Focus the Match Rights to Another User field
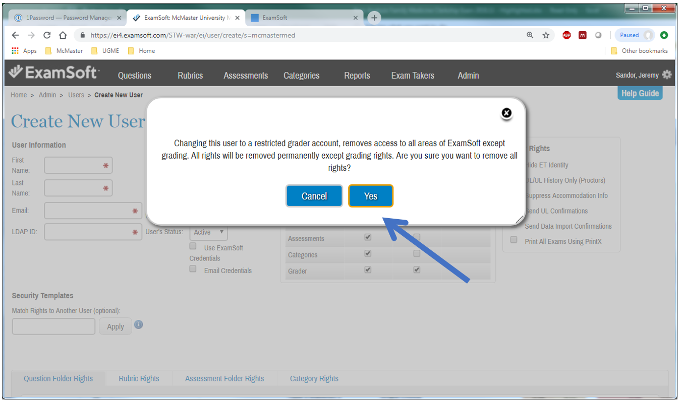The image size is (681, 403). coord(53,326)
